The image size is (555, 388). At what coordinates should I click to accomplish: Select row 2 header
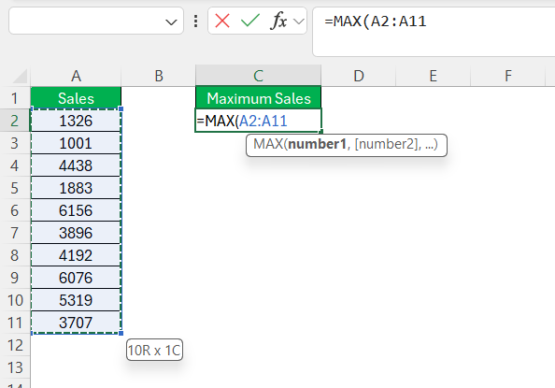(x=15, y=121)
